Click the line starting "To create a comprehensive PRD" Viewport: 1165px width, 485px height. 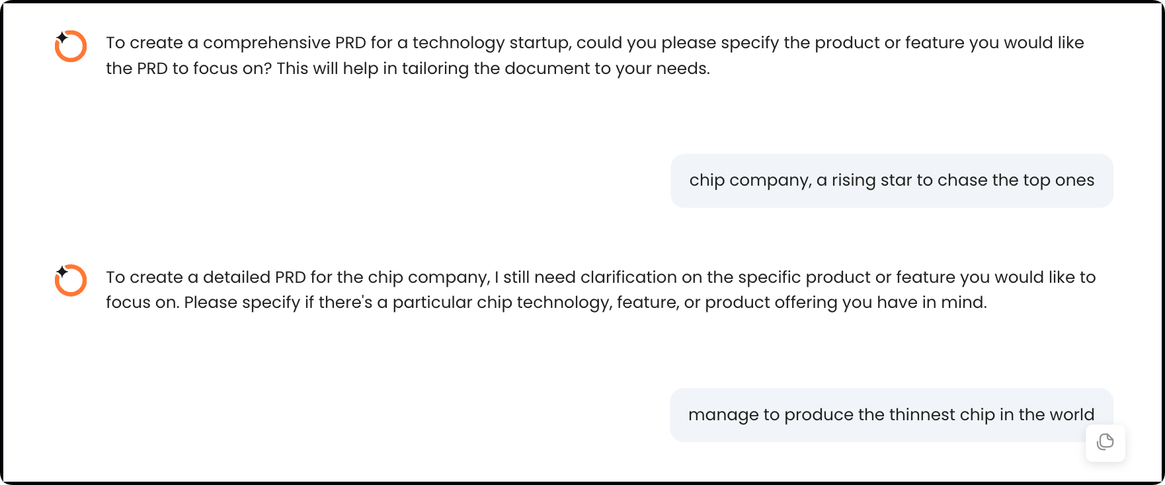tap(594, 43)
